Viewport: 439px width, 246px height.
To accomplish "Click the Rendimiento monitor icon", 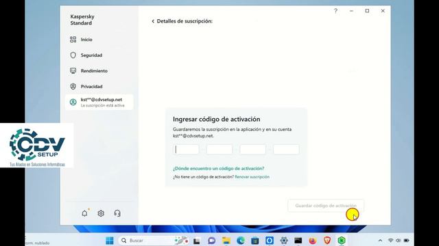I will (73, 71).
